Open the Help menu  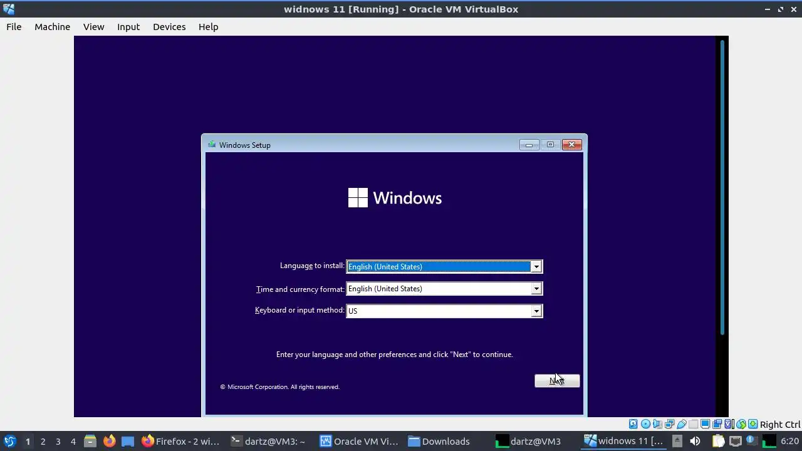click(x=208, y=27)
